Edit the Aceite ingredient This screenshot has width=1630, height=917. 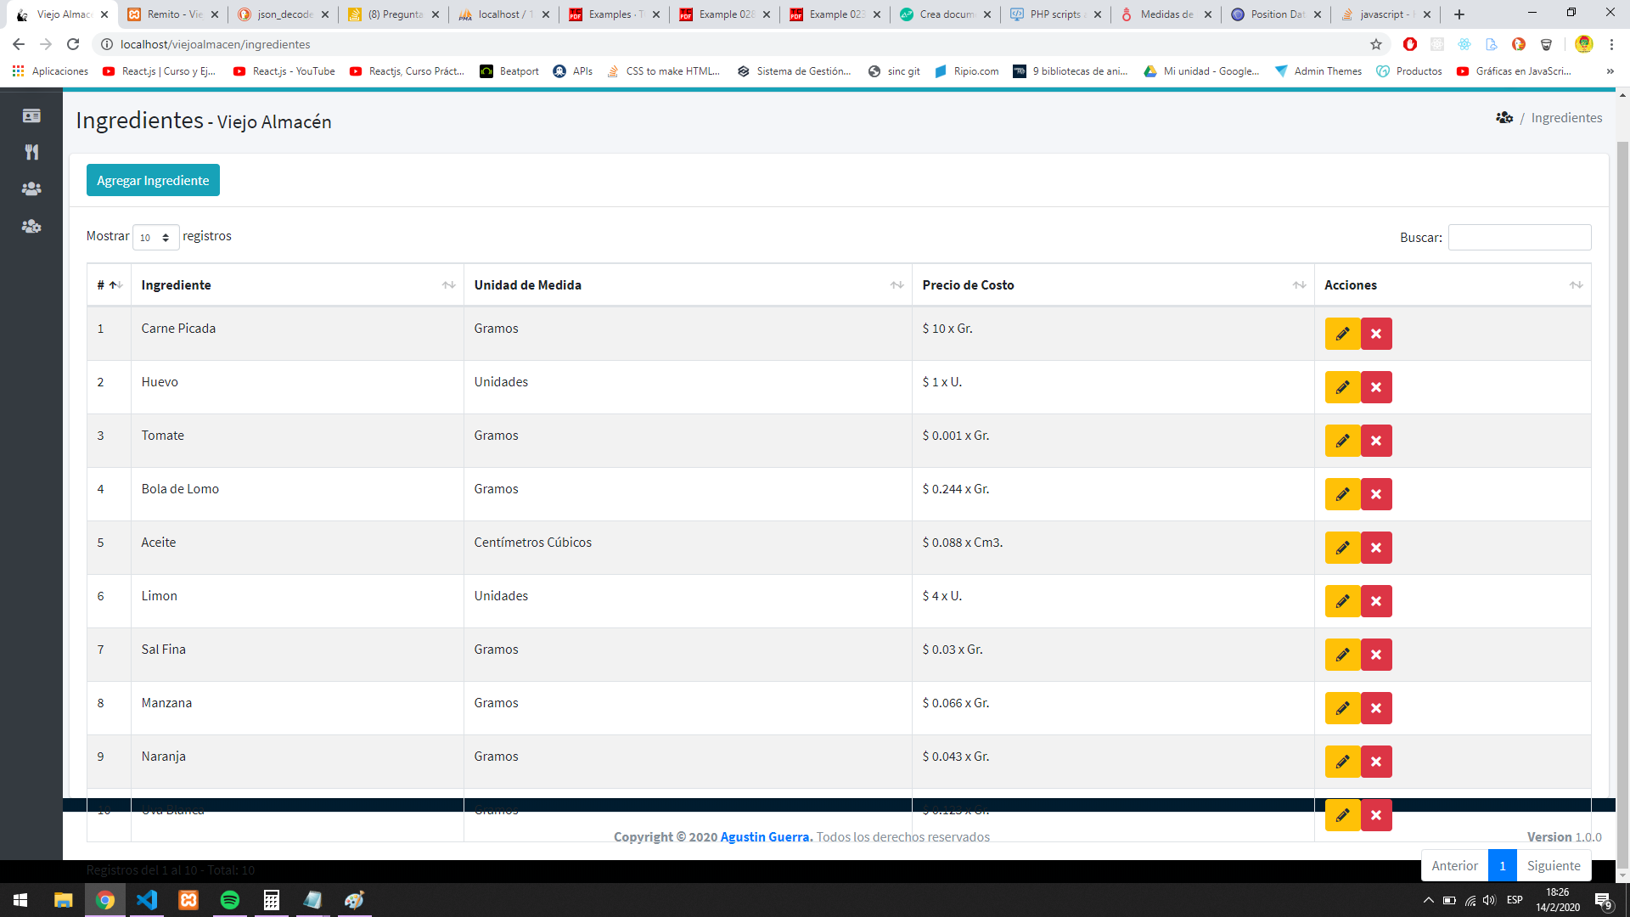tap(1342, 548)
